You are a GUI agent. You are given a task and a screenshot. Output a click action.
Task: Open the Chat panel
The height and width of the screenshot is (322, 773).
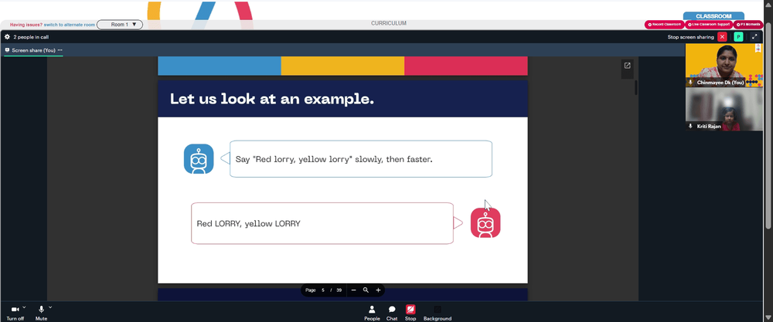(392, 312)
